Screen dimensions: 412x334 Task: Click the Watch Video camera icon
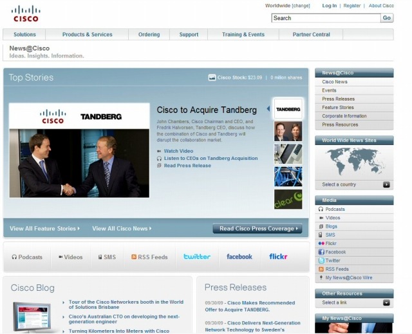[159, 151]
